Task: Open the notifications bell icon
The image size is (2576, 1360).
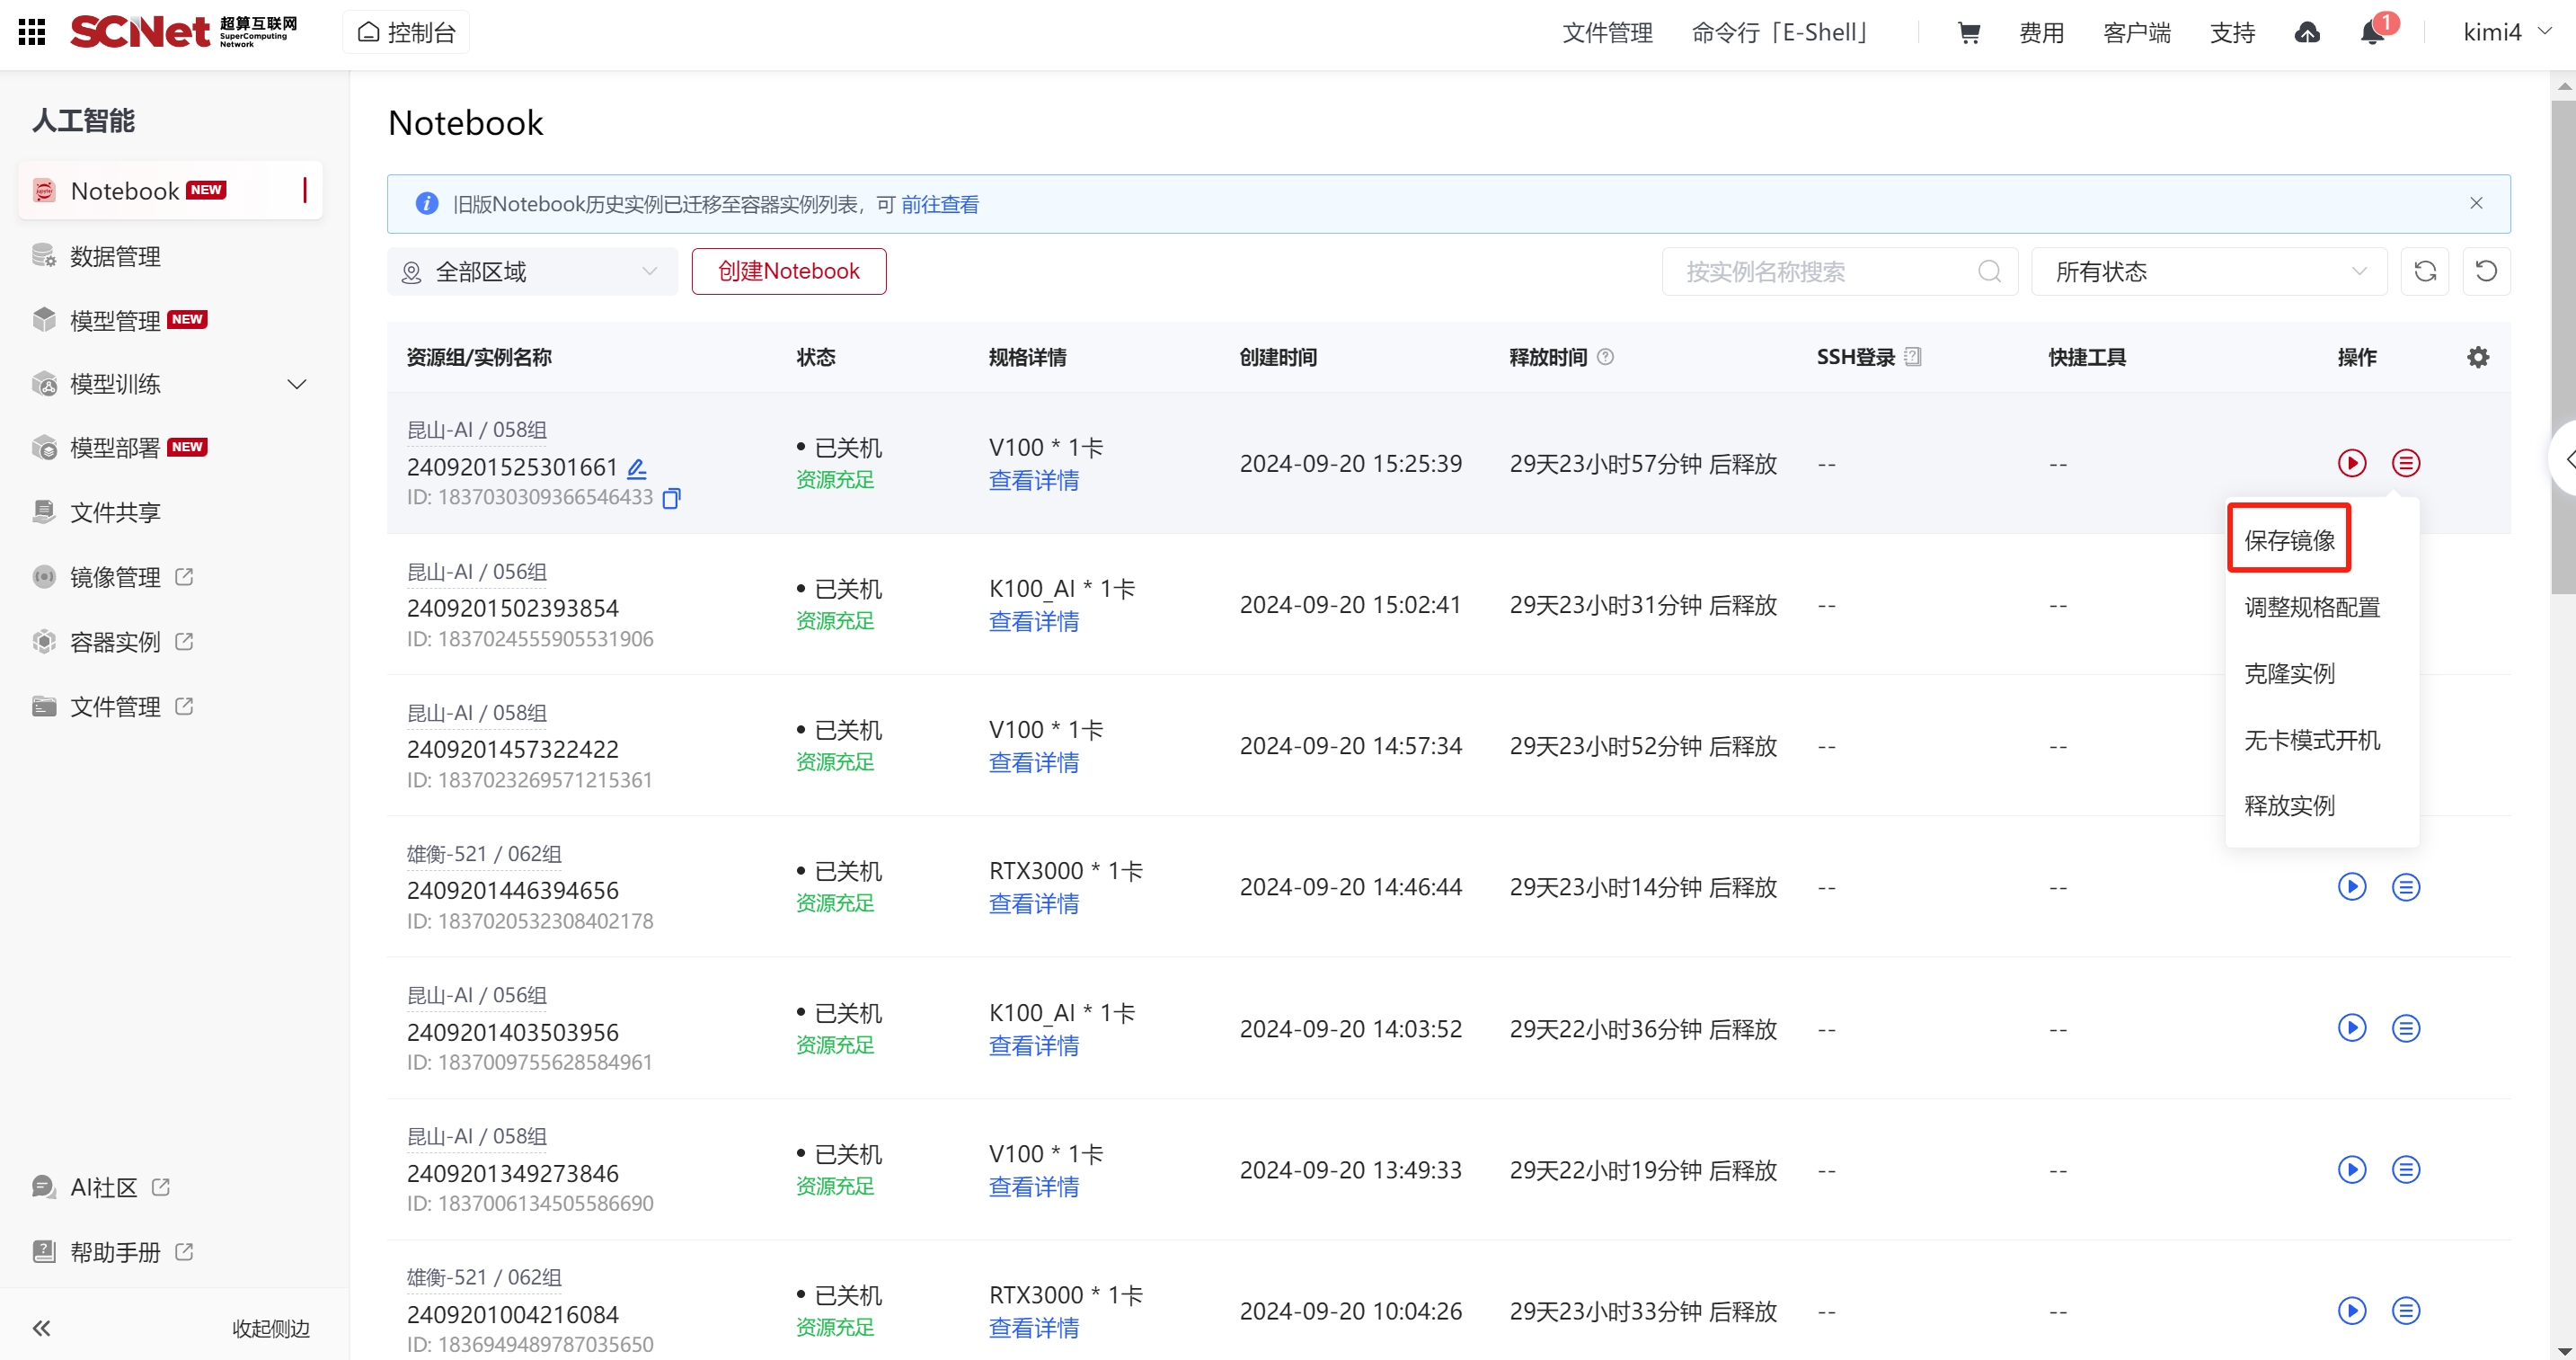Action: 2371,33
